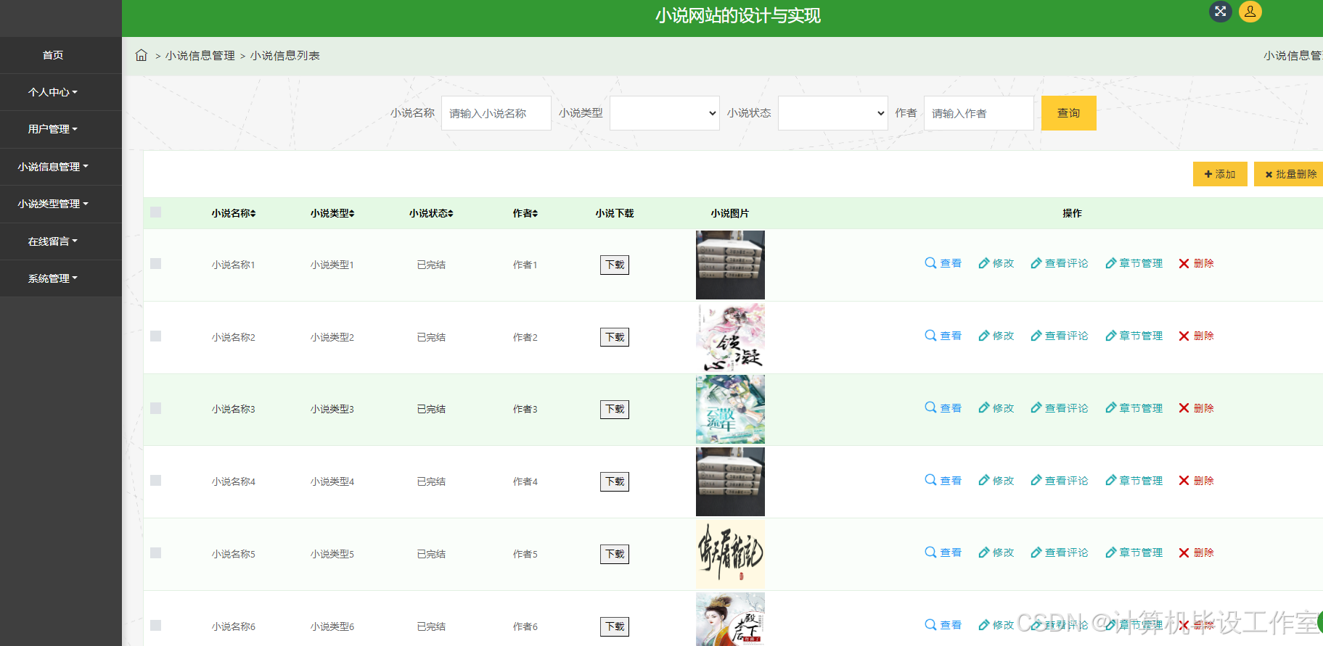The height and width of the screenshot is (646, 1323).
Task: Expand the 系统管理 sidebar menu
Action: pos(53,278)
